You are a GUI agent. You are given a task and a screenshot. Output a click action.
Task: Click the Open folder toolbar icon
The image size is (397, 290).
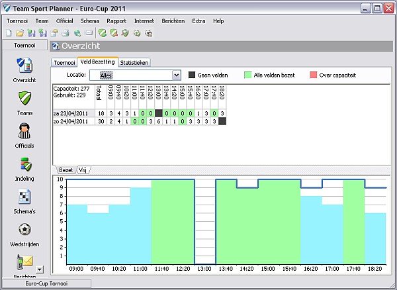click(x=20, y=33)
